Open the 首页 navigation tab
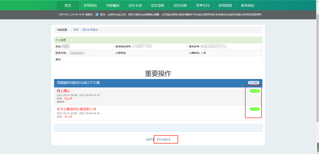Screen dimensions: 319x154 68,6
